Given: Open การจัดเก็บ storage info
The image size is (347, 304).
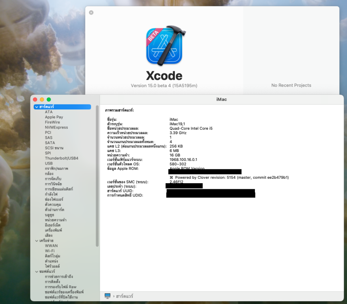Looking at the screenshot, I should 53,179.
